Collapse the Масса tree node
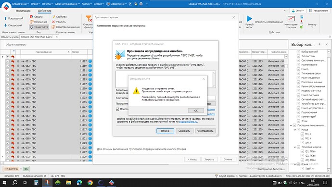Viewport: 332px width, 187px height. (x=295, y=130)
